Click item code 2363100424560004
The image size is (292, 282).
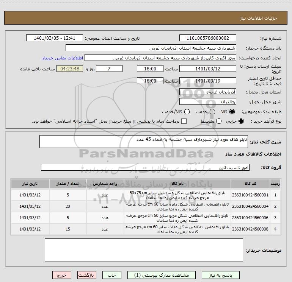250,206
